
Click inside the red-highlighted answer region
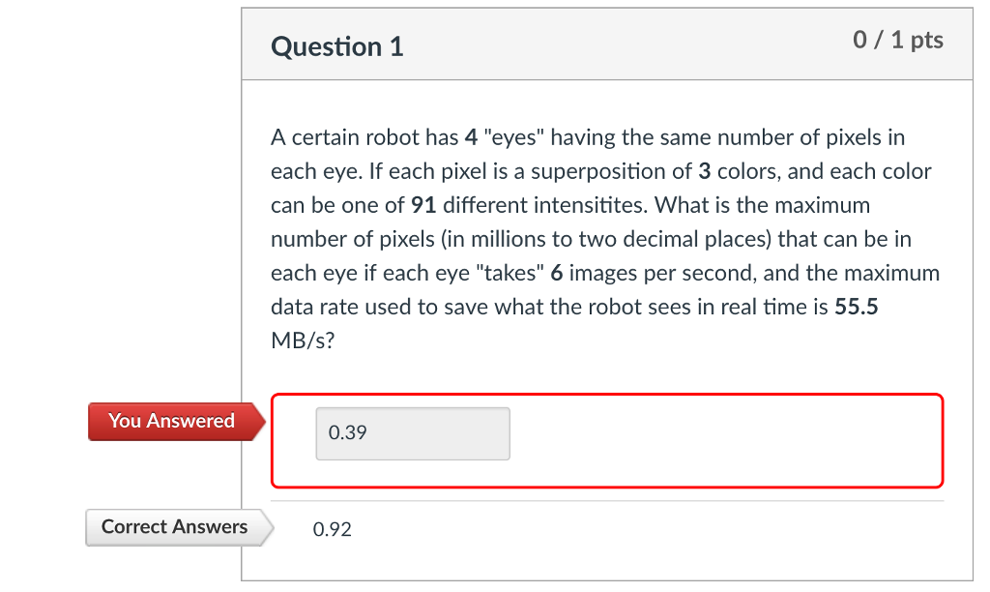coord(677,440)
